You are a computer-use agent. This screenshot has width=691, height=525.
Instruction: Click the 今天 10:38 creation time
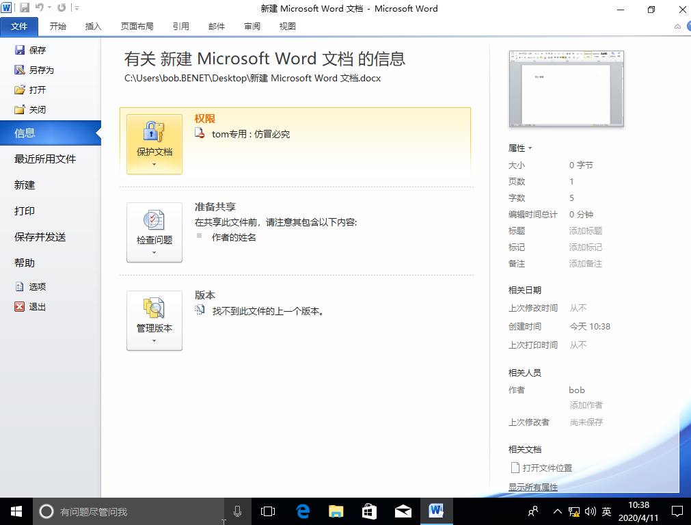click(x=590, y=327)
